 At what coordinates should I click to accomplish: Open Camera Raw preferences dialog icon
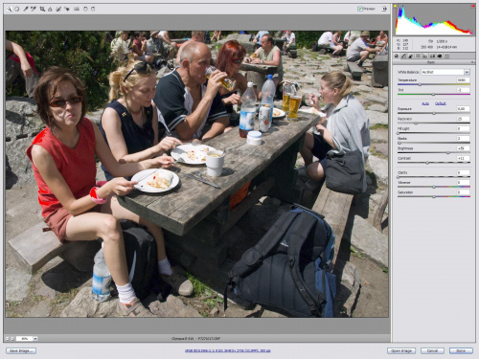77,9
